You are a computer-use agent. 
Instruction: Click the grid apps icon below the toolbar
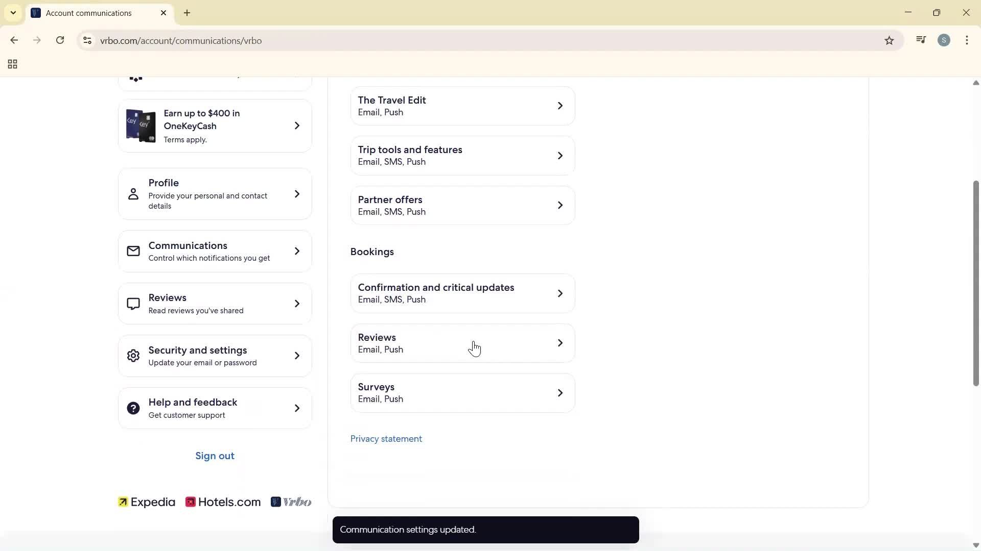coord(12,64)
